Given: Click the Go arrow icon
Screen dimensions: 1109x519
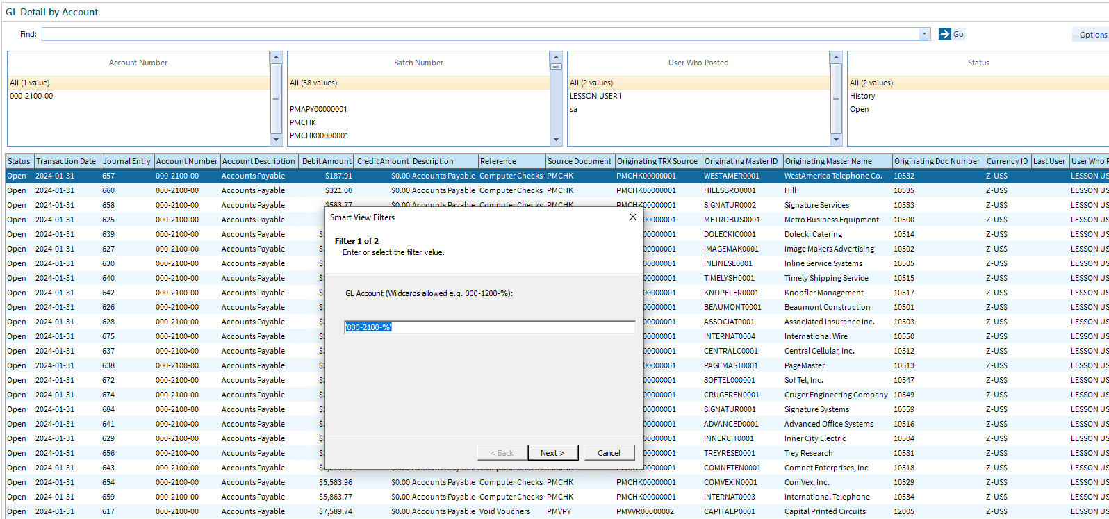Looking at the screenshot, I should (944, 34).
